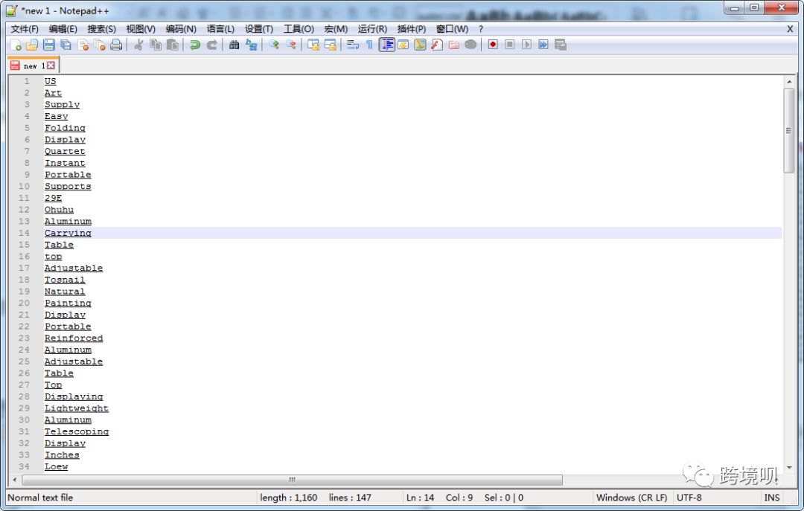The image size is (804, 511).
Task: Print the document using the printer icon
Action: click(x=116, y=45)
